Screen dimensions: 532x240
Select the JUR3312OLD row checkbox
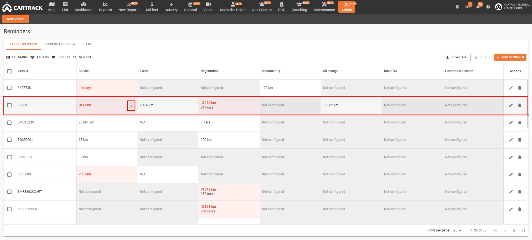pos(9,209)
